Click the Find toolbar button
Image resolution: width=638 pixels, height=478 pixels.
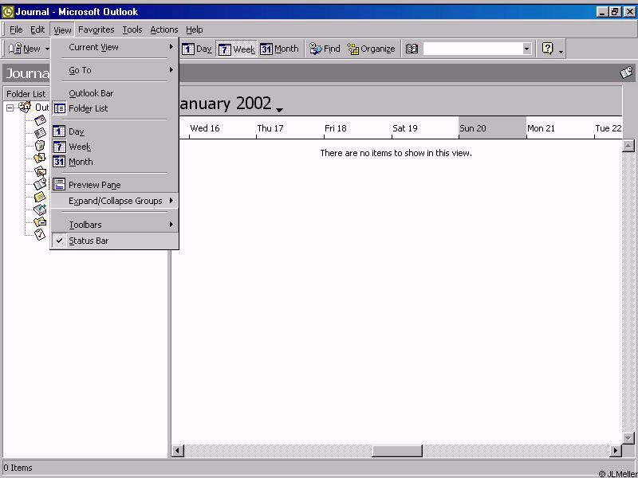(325, 49)
